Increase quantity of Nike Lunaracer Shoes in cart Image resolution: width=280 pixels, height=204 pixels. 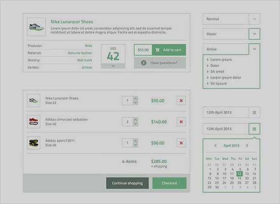coord(136,98)
